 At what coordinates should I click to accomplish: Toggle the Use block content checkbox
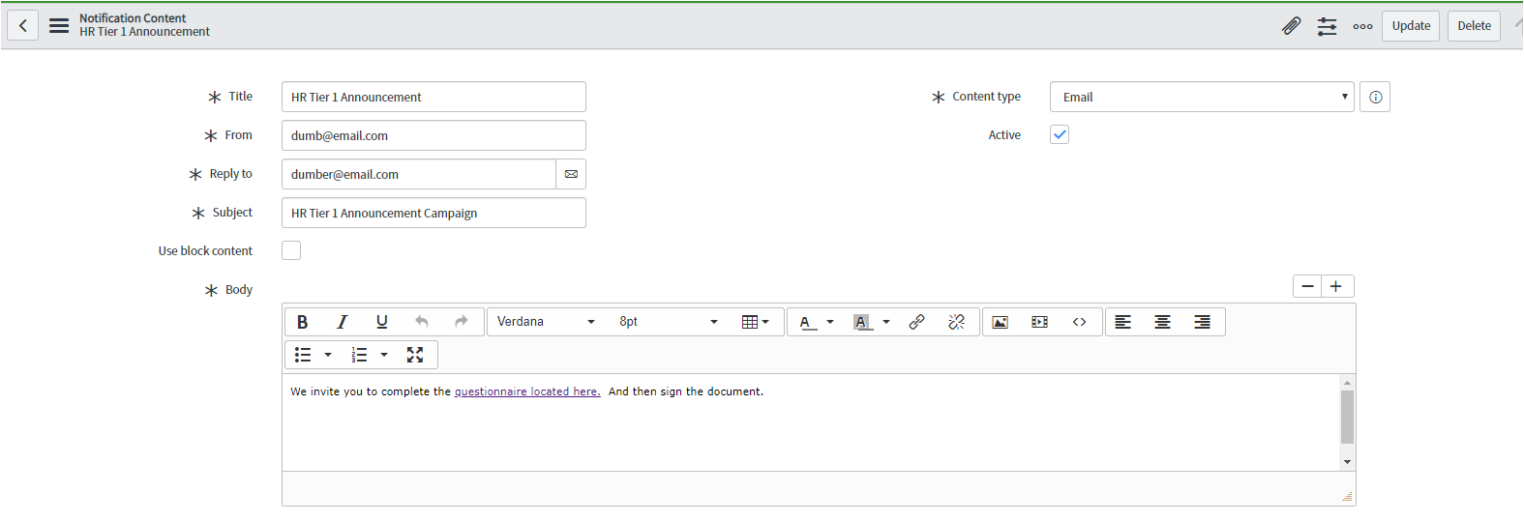pos(291,250)
